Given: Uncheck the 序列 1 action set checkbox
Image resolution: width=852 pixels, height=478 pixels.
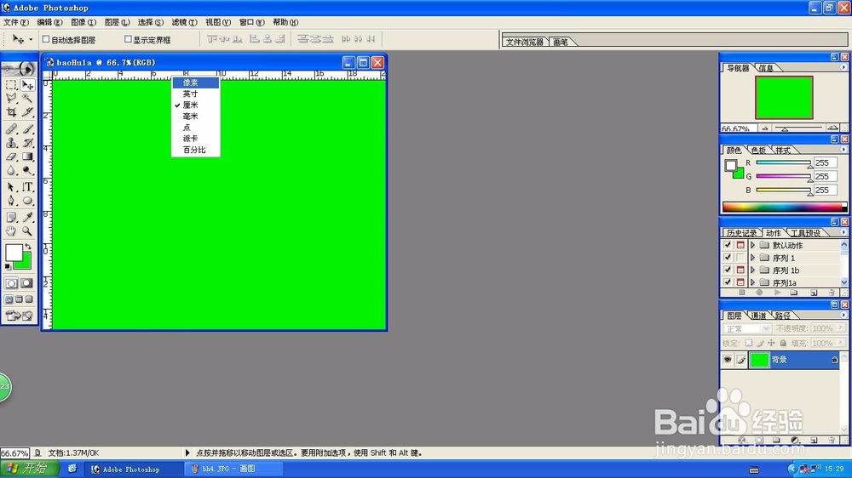Looking at the screenshot, I should [x=728, y=258].
